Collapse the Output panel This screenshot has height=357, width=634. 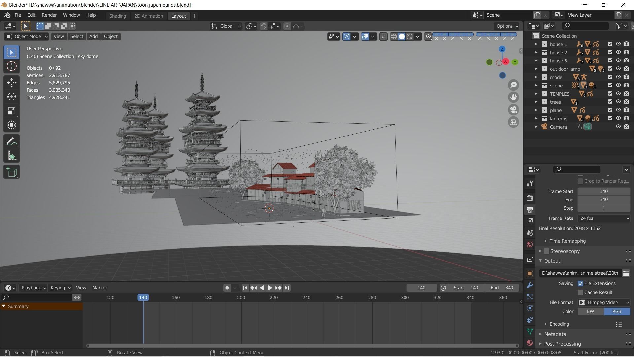(540, 261)
